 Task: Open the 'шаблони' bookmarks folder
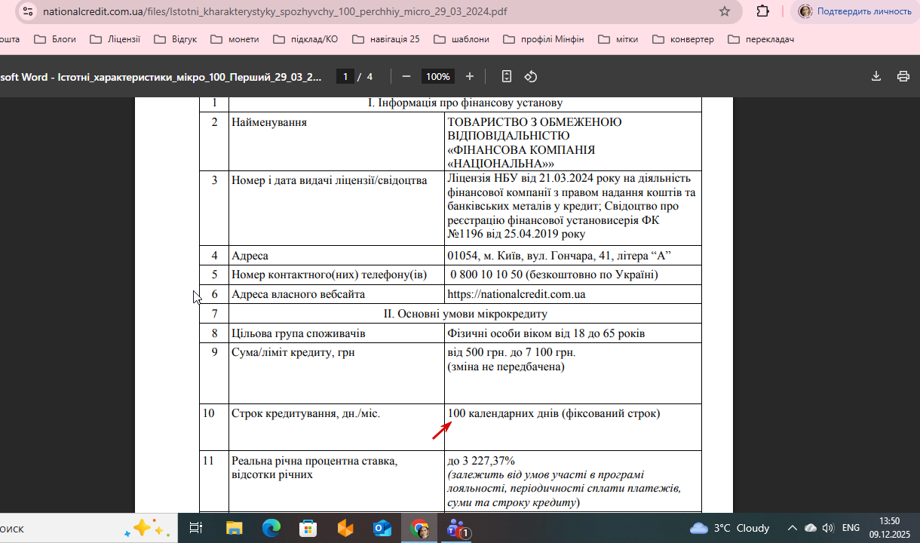[x=462, y=39]
